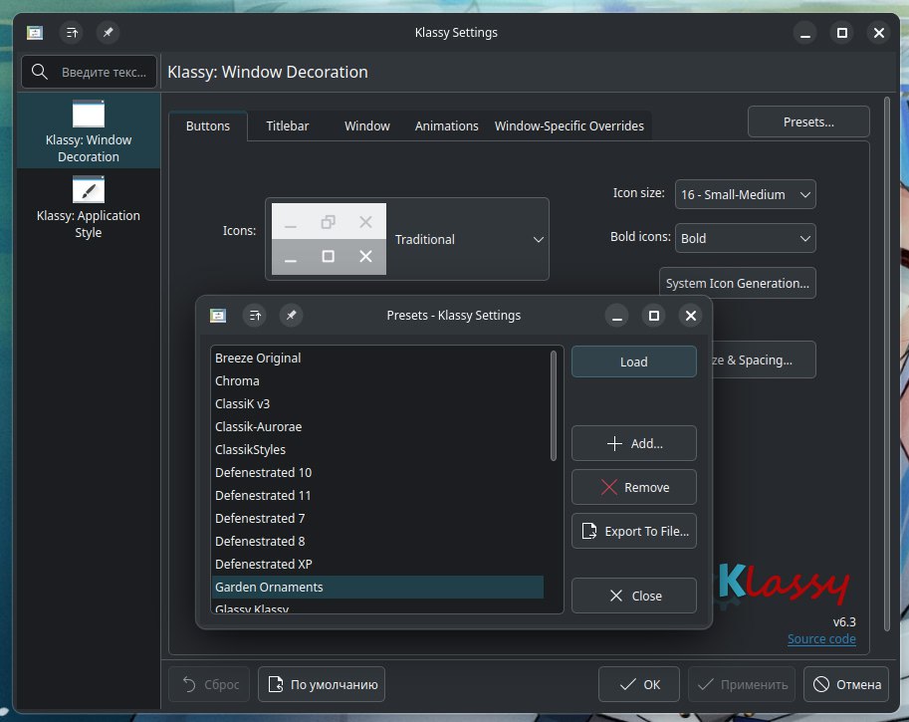Image resolution: width=909 pixels, height=722 pixels.
Task: Open the Animations tab
Action: click(x=446, y=126)
